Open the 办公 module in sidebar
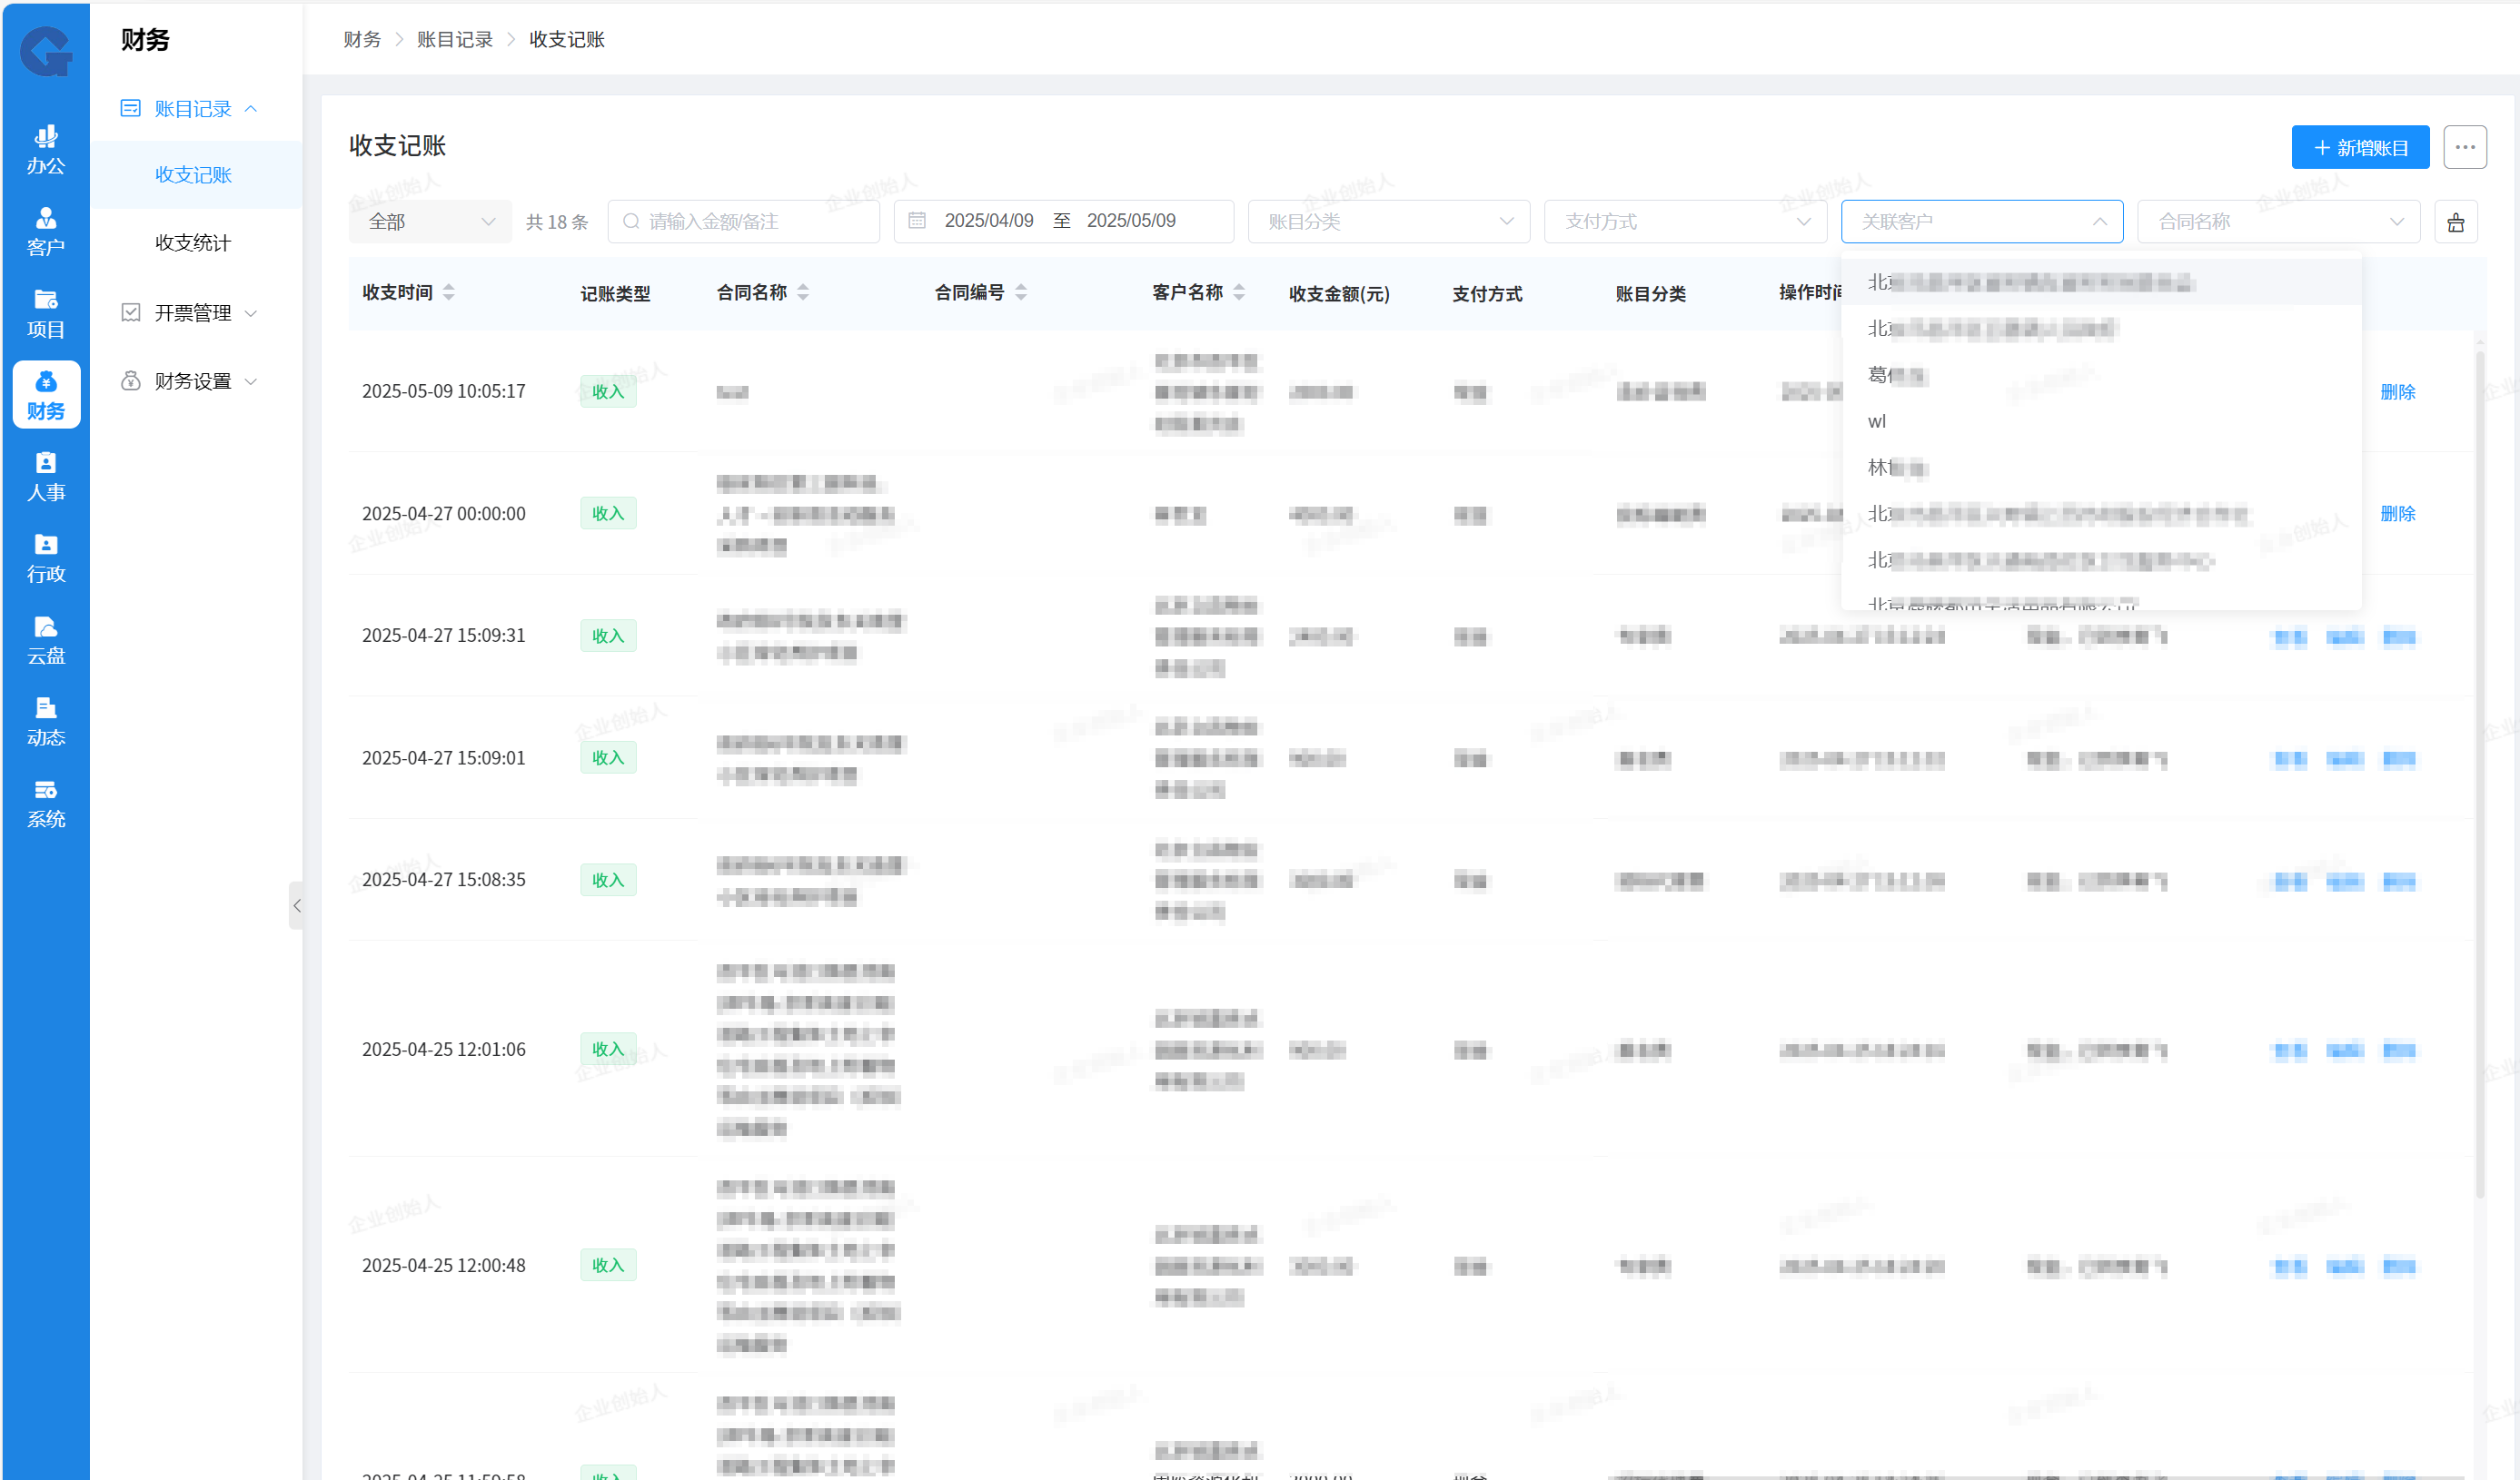2520x1480 pixels. point(46,150)
